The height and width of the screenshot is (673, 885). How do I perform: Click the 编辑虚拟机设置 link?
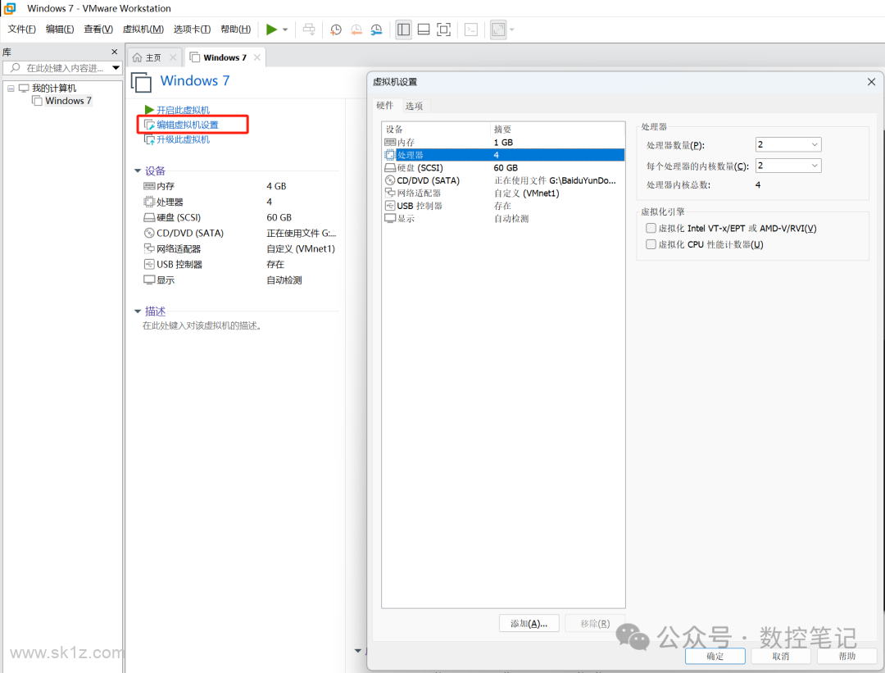click(x=188, y=125)
